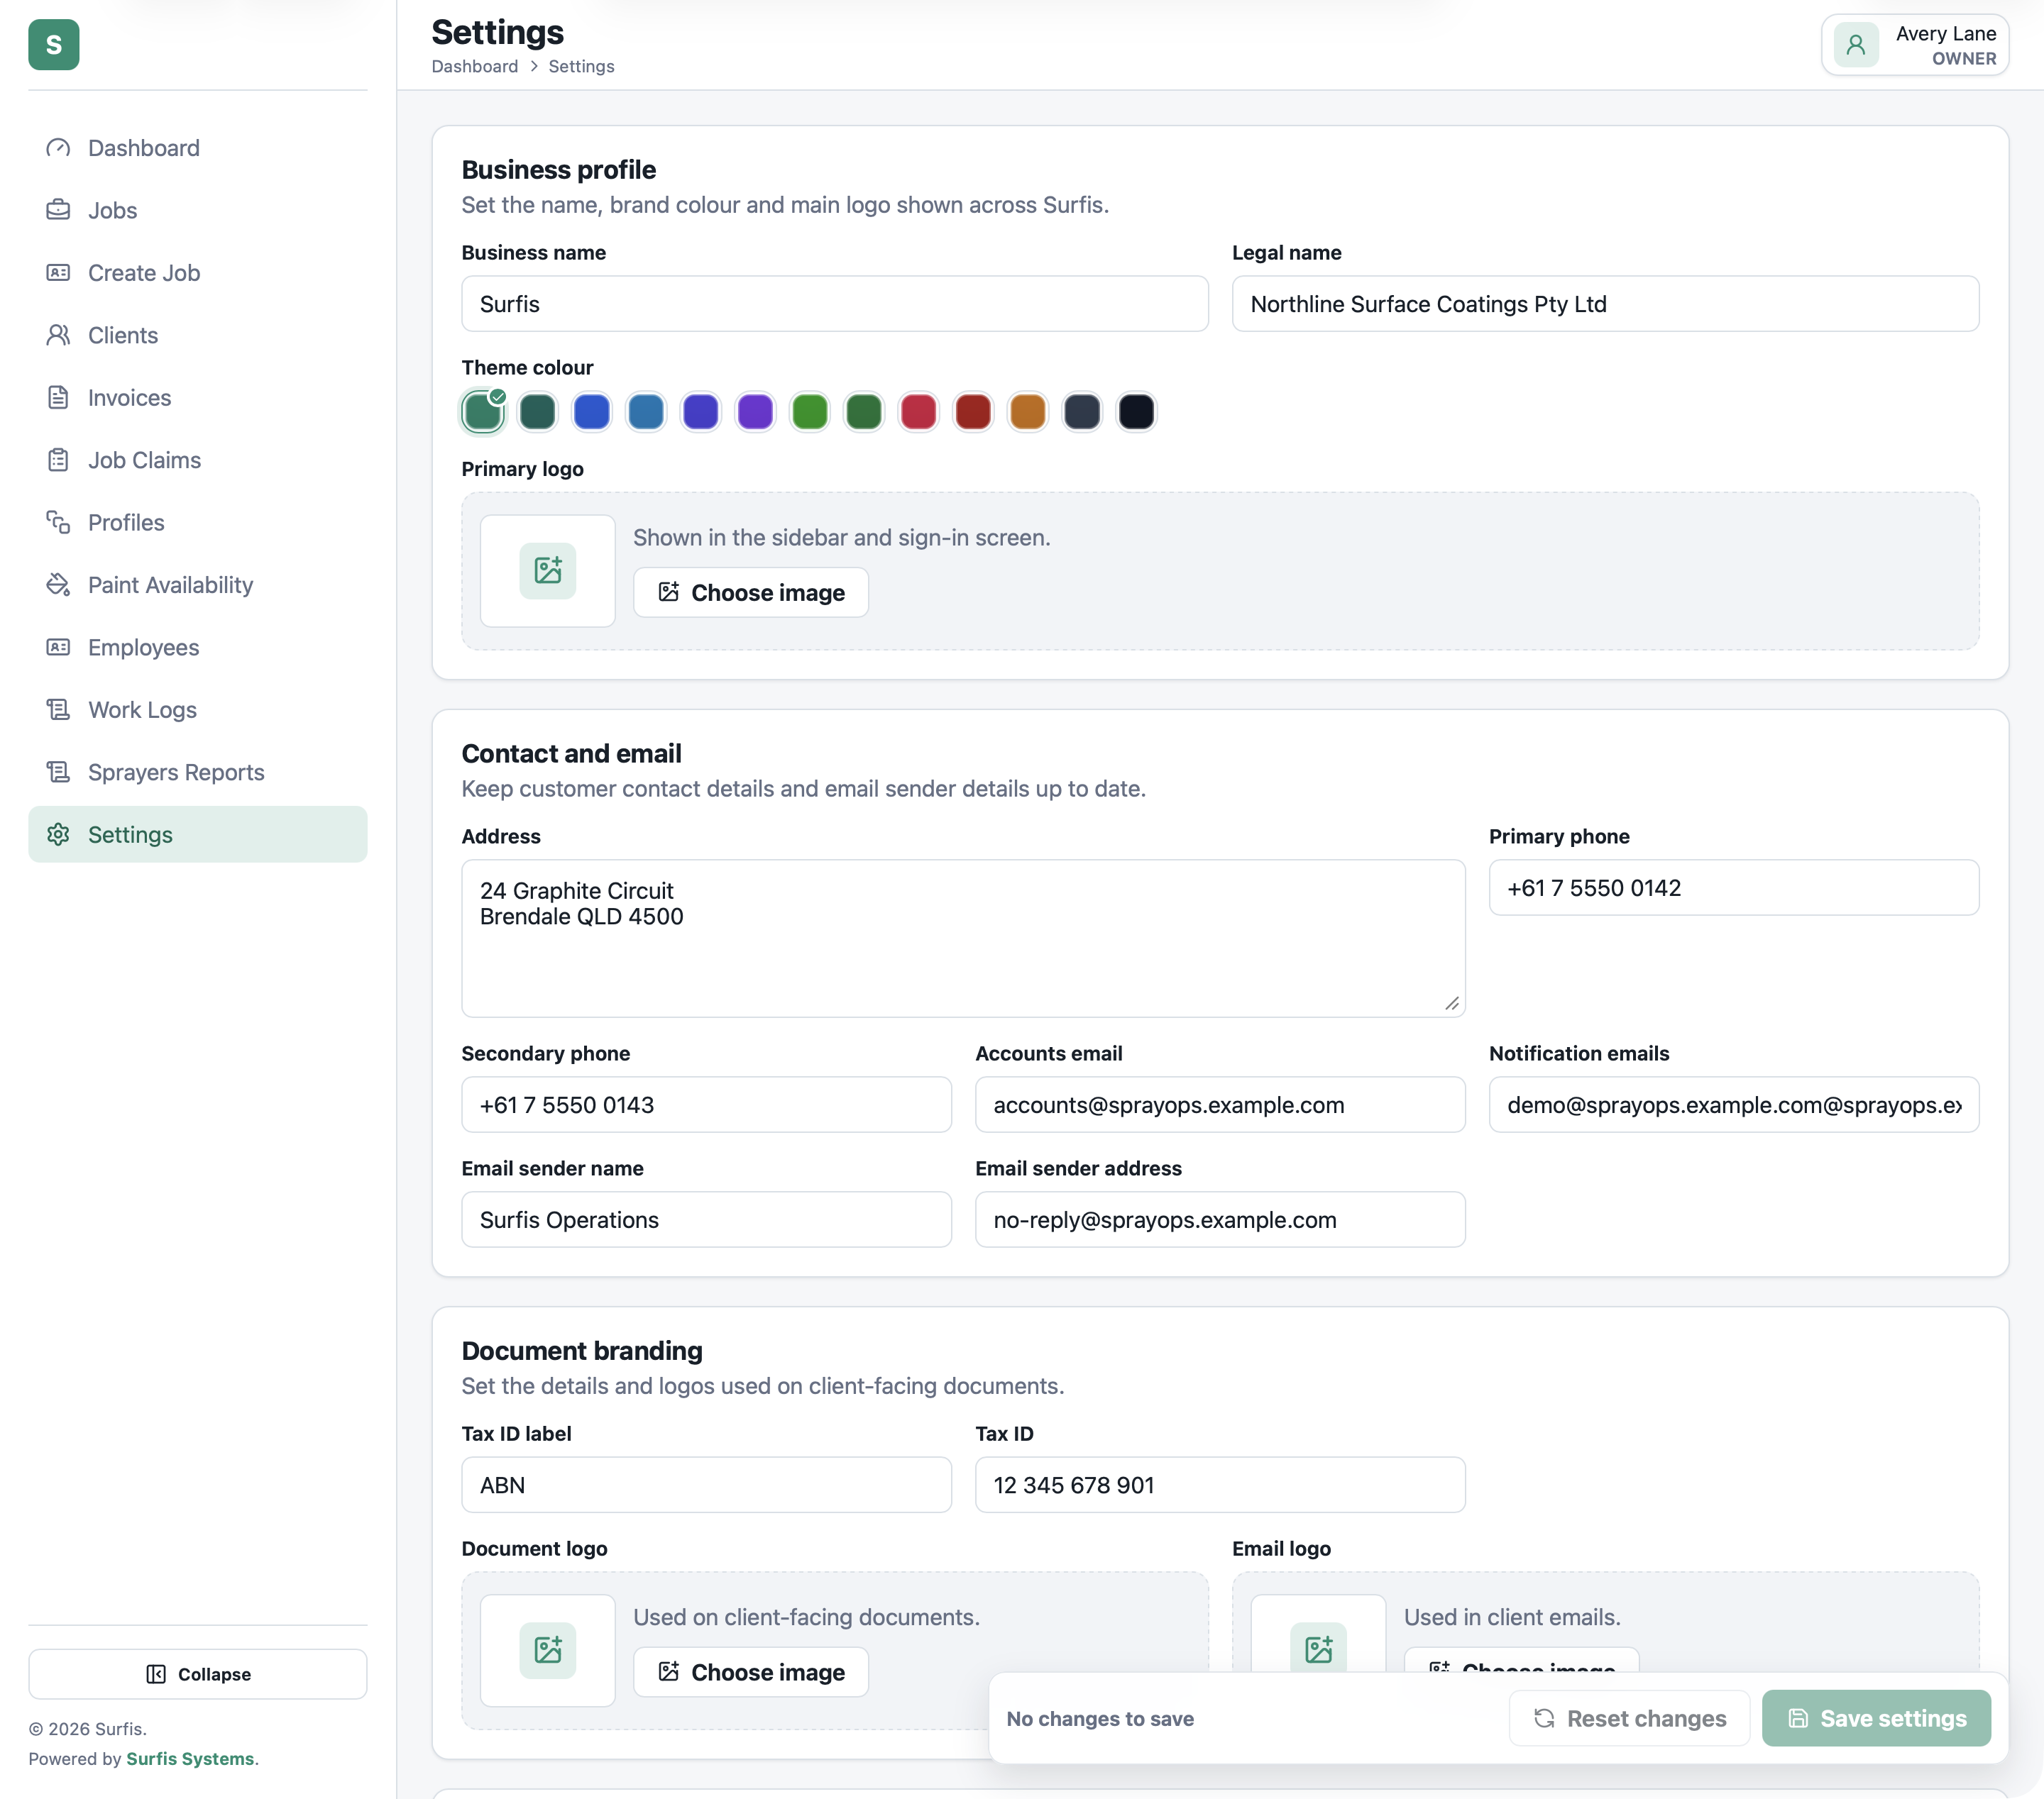Open Invoices in the sidebar

click(198, 398)
